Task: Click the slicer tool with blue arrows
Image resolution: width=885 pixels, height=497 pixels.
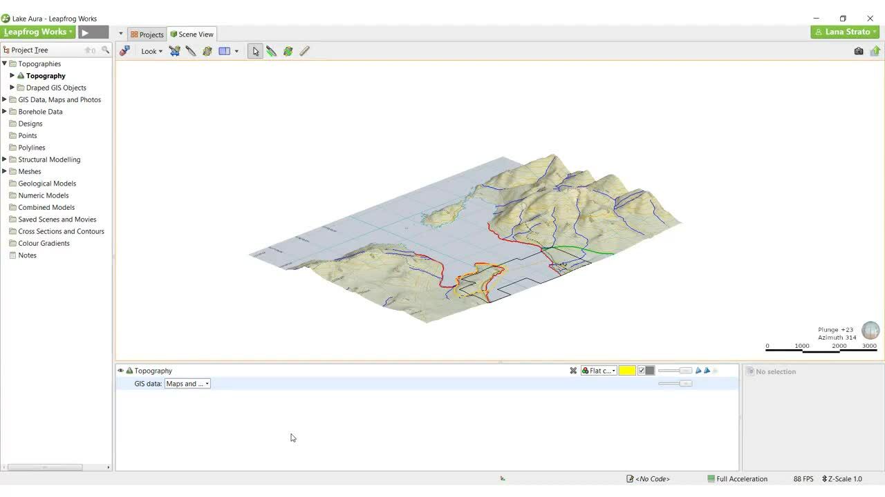Action: tap(174, 51)
